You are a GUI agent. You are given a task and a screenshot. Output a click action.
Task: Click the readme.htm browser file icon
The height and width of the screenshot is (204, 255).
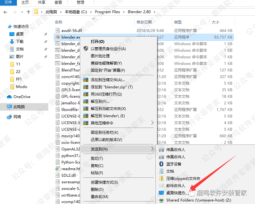tap(58, 168)
